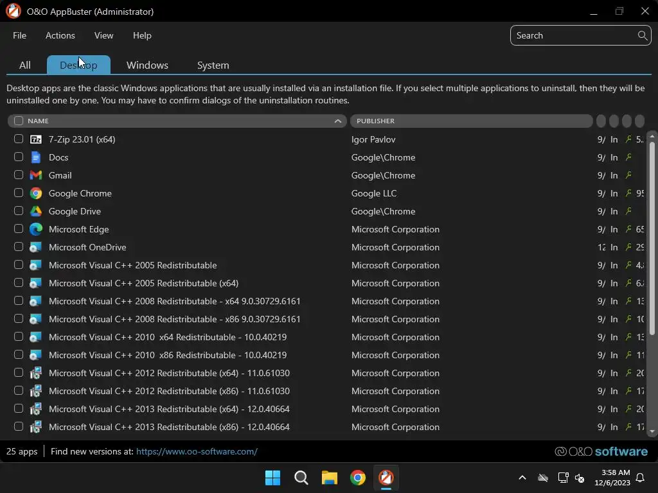The height and width of the screenshot is (493, 658).
Task: Tick the Google Drive checkbox
Action: point(19,211)
